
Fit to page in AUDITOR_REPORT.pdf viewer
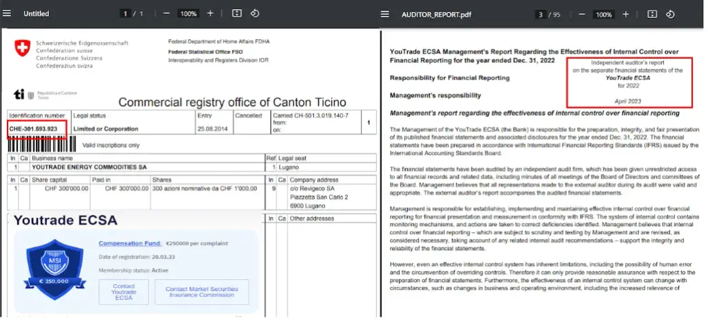(x=652, y=15)
